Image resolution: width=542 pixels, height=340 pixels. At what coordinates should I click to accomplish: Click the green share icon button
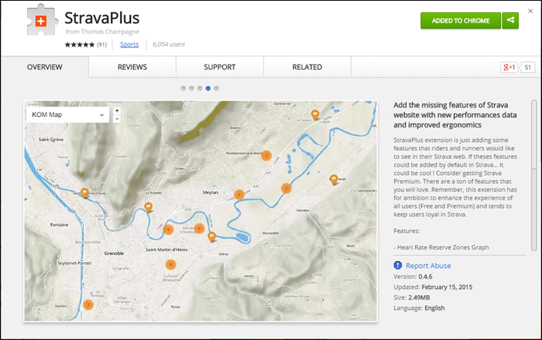pyautogui.click(x=510, y=20)
